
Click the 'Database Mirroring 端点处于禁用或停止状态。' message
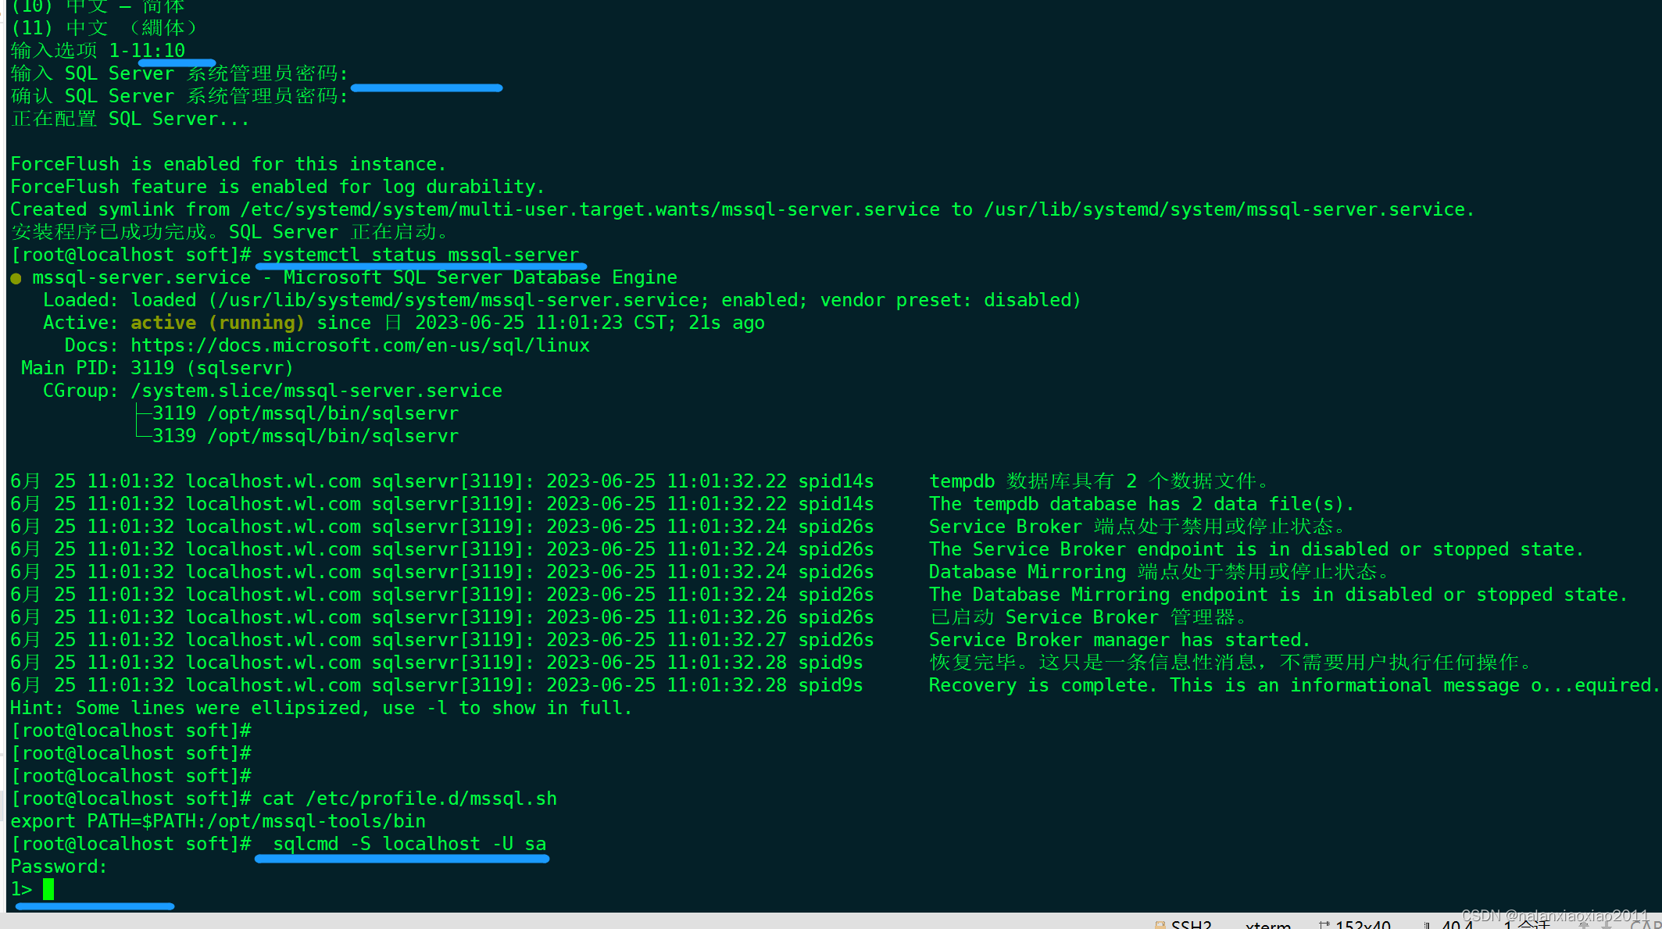(1160, 572)
